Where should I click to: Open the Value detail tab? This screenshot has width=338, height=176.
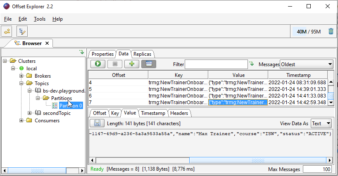[x=130, y=113]
